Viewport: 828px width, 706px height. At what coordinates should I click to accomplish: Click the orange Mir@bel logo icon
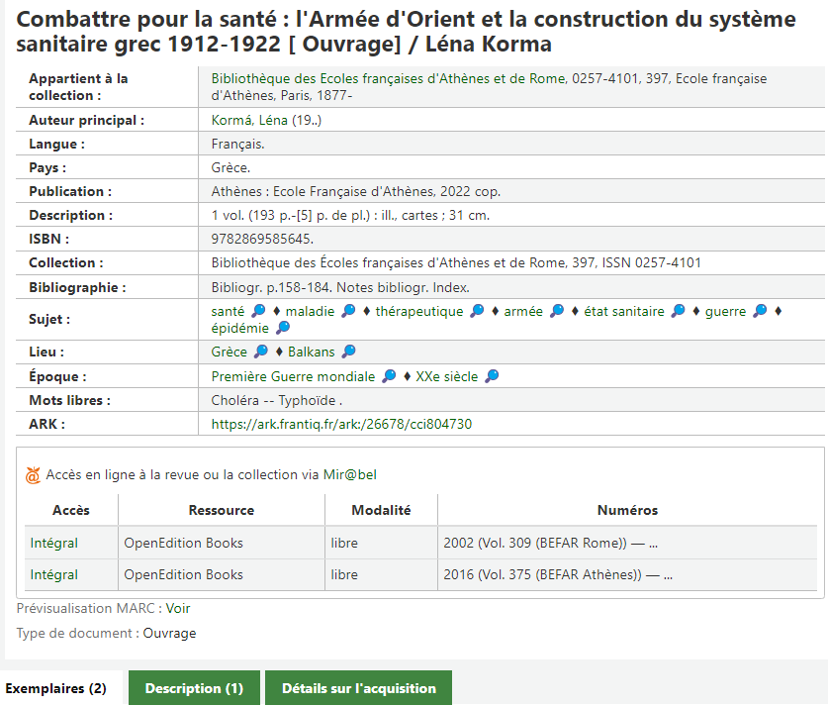click(33, 475)
